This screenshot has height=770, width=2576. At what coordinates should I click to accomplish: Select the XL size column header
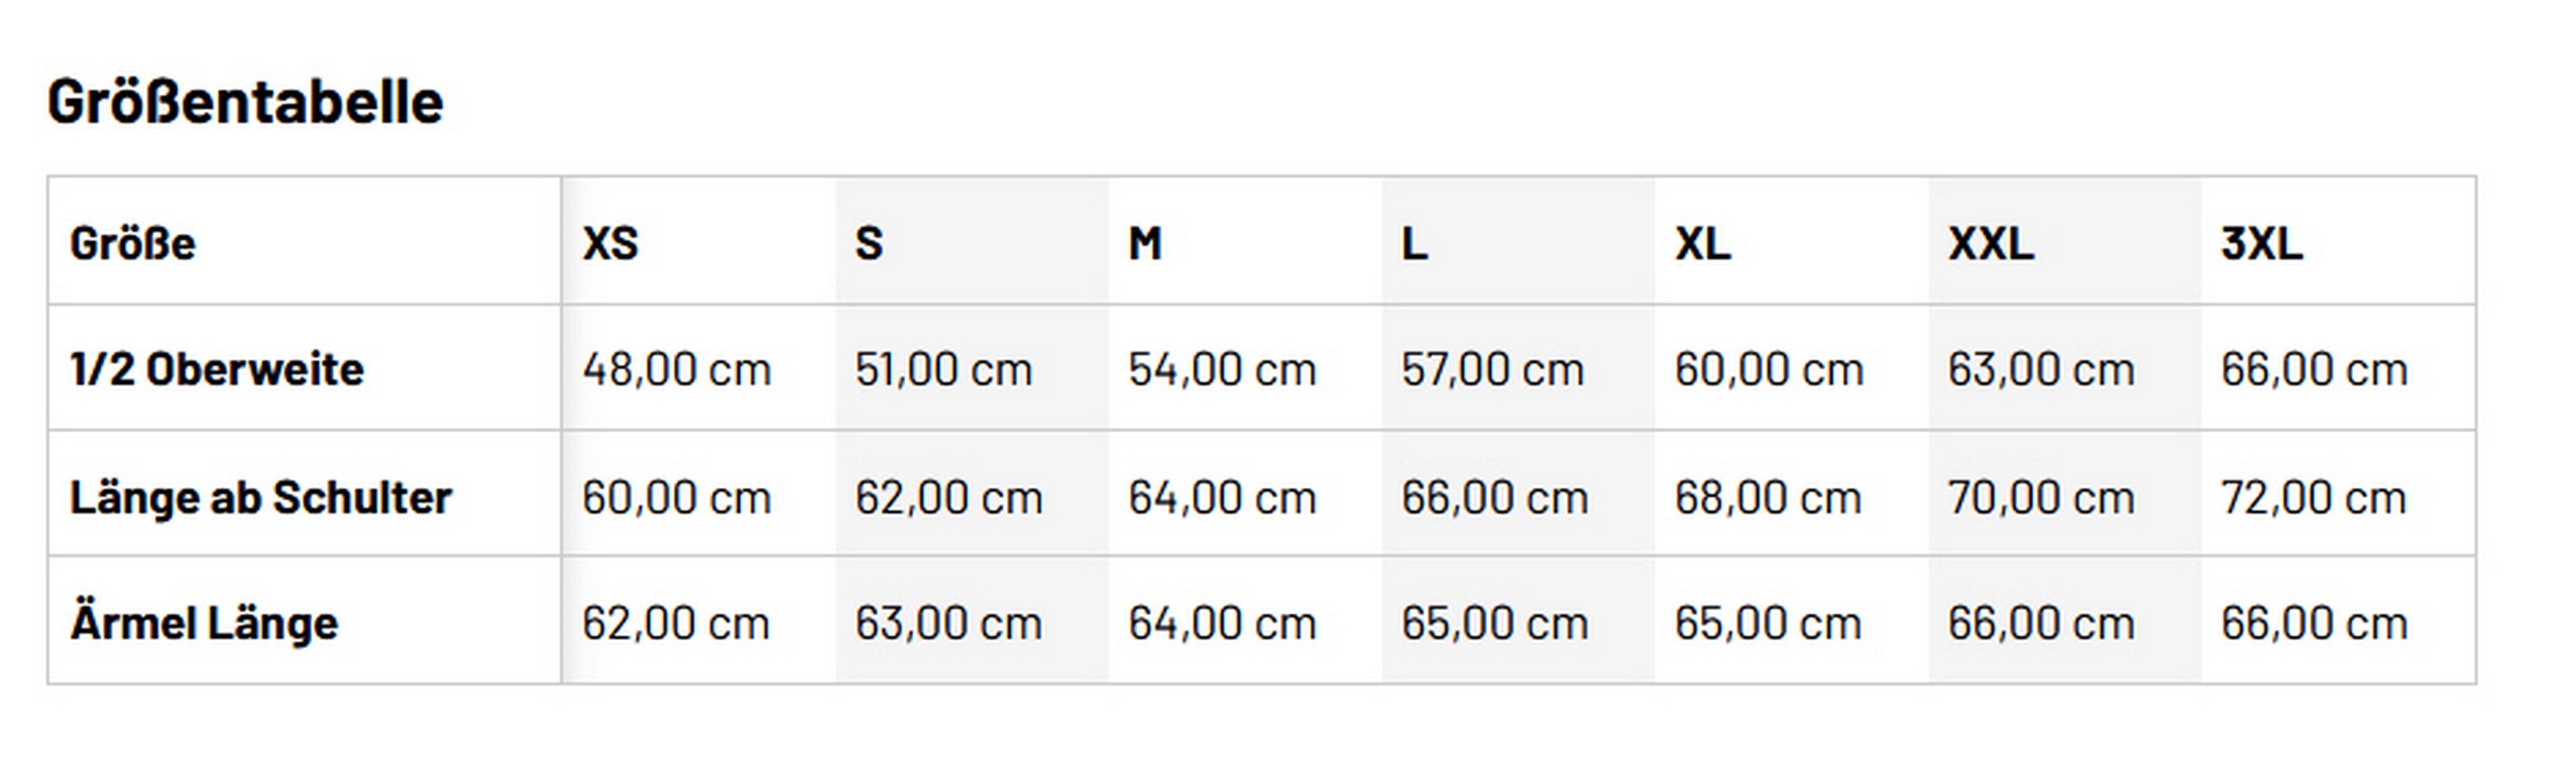(1702, 243)
